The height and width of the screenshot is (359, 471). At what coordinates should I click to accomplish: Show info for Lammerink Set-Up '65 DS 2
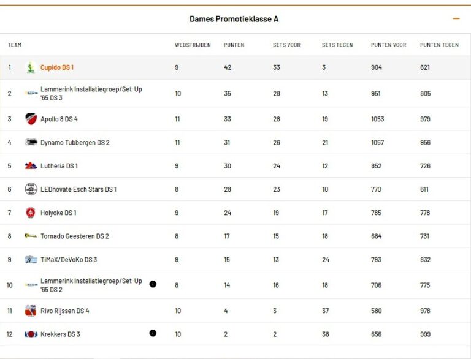153,284
